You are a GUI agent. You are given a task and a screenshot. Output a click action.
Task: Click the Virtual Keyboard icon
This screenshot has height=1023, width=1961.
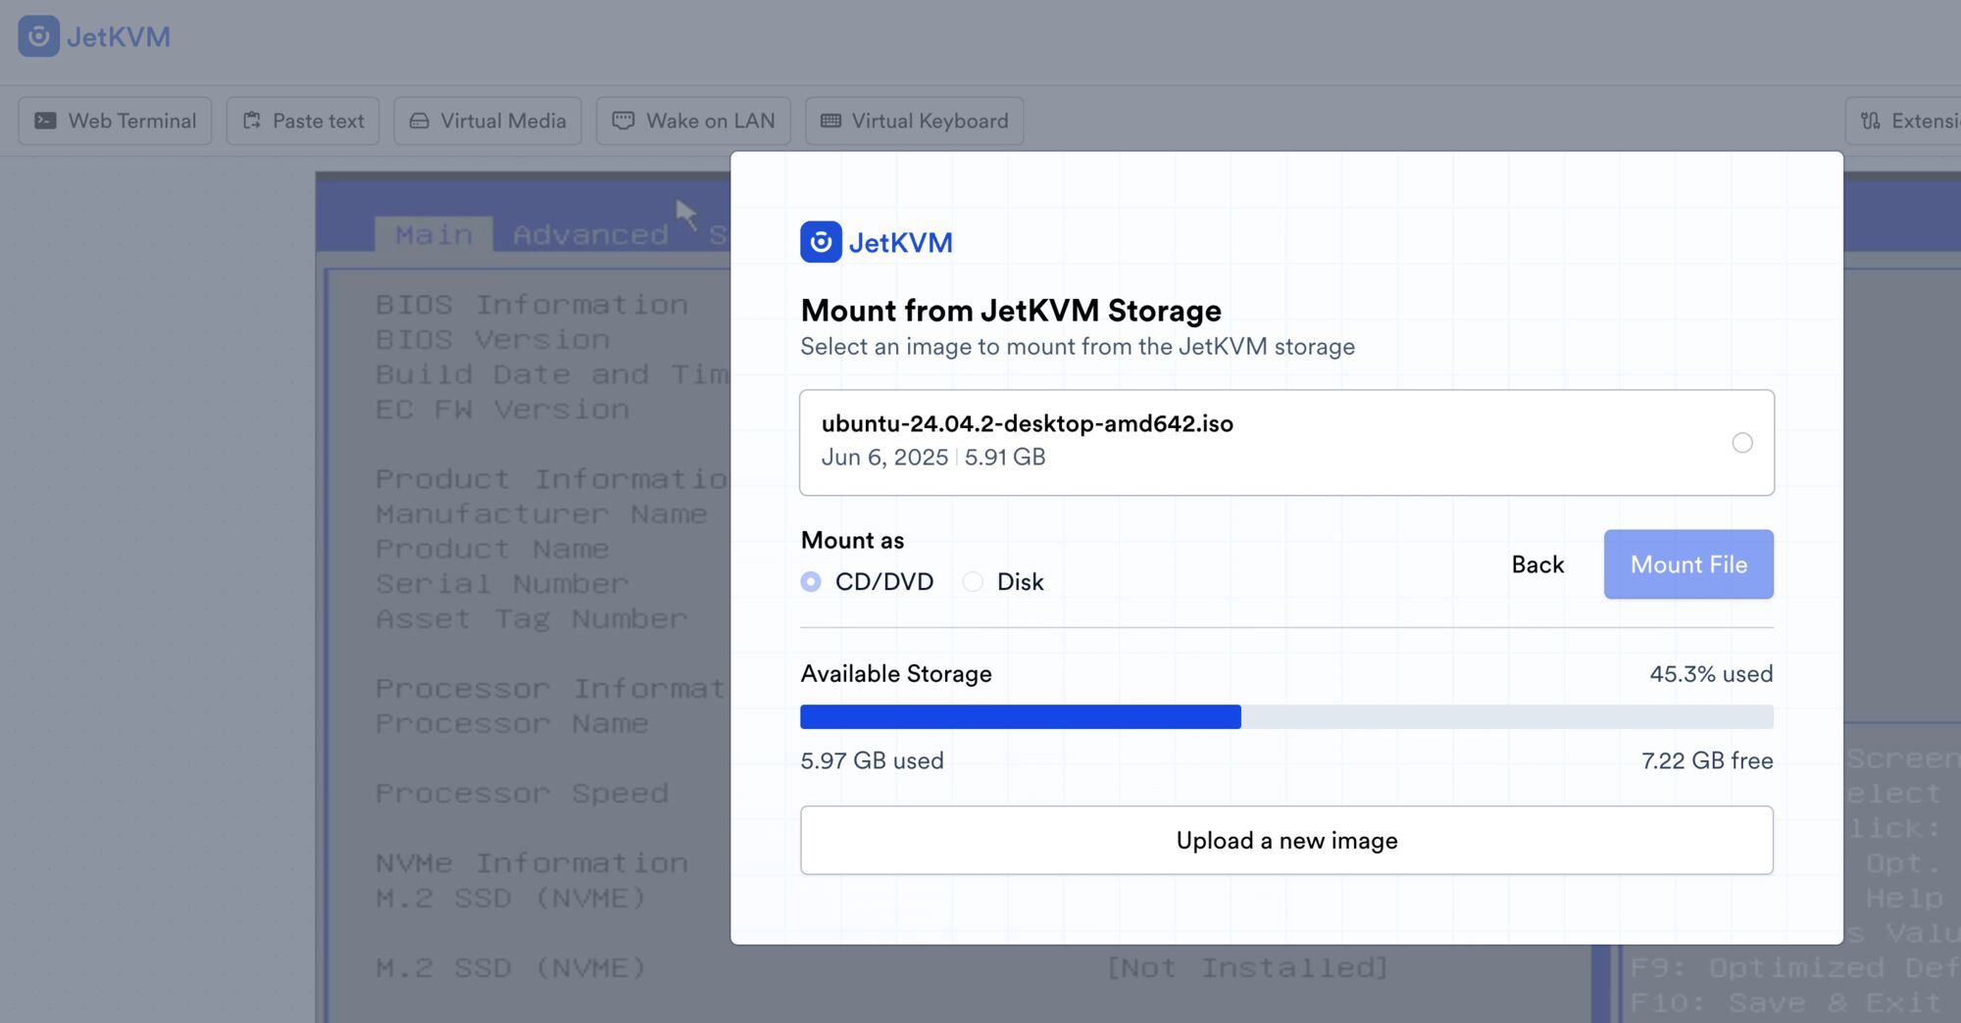click(830, 121)
